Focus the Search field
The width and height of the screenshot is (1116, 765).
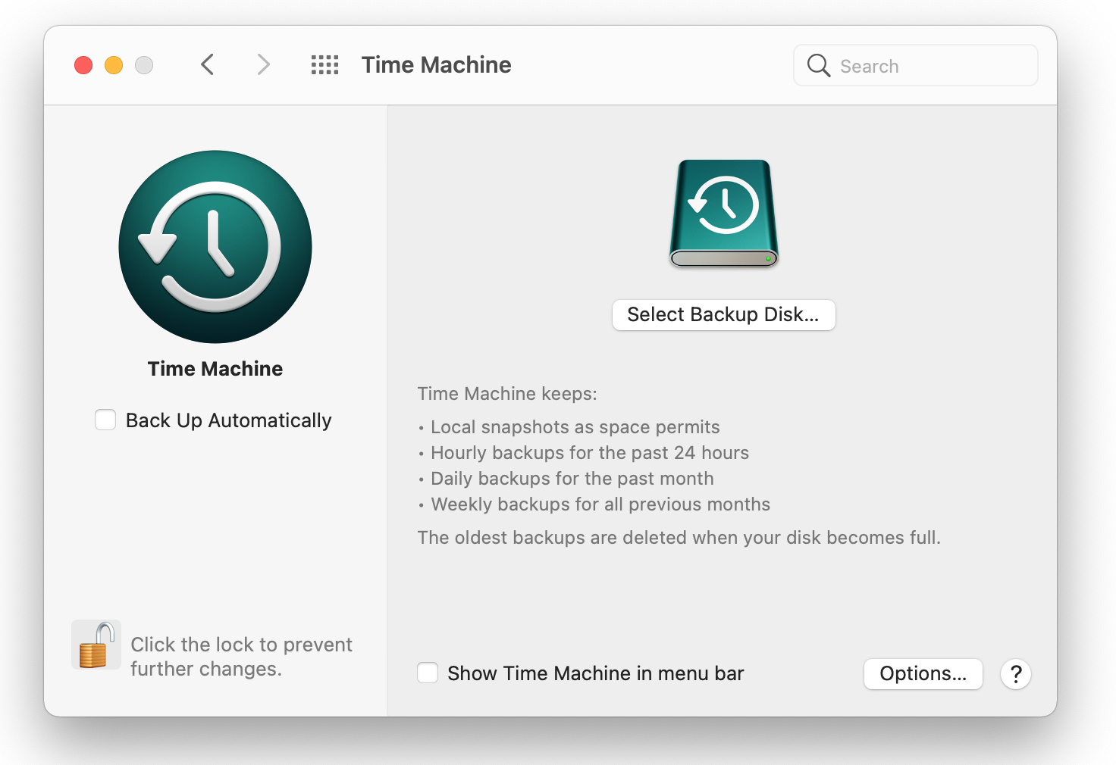point(916,66)
